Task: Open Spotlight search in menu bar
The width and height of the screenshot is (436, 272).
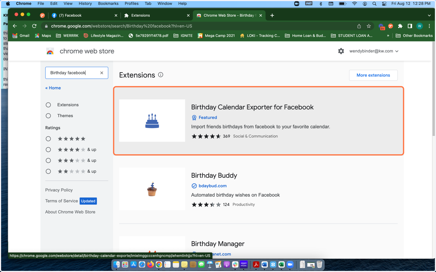Action: click(374, 4)
